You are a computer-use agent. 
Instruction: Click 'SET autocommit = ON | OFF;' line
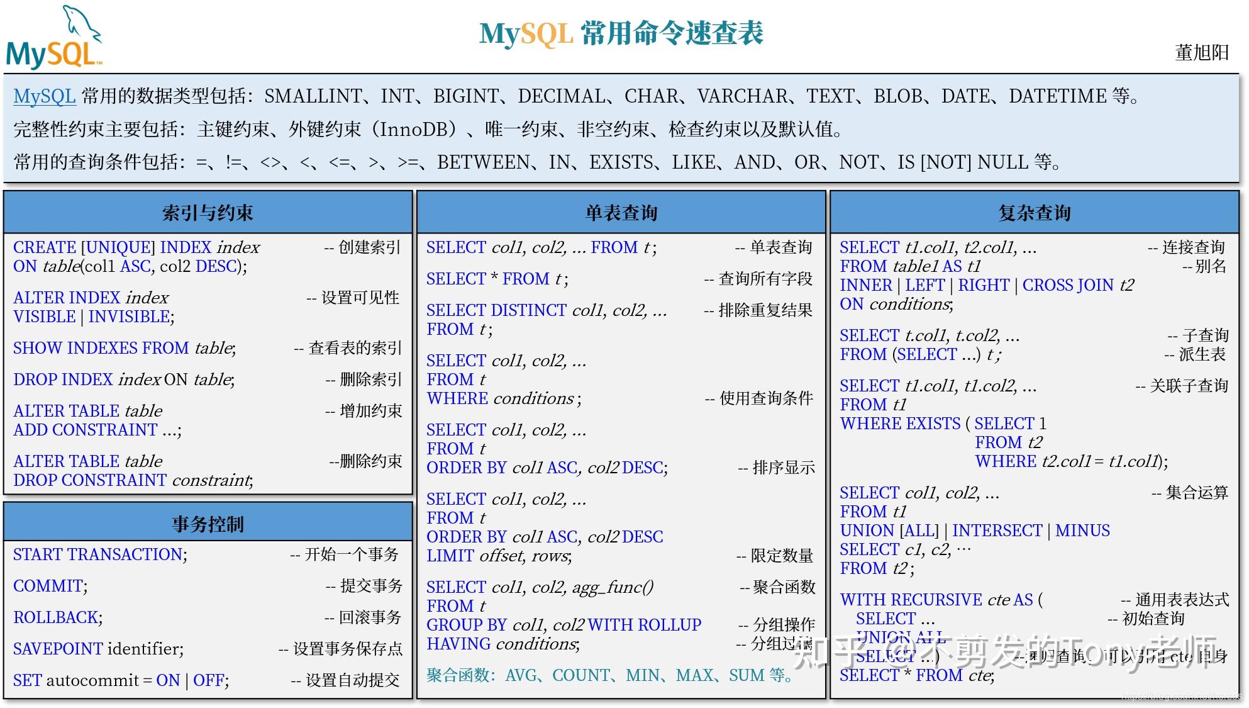[x=121, y=680]
